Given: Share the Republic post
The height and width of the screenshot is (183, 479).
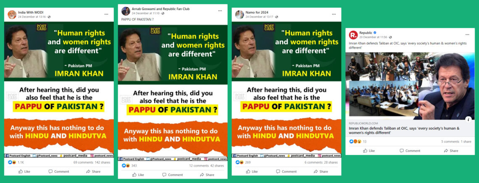Looking at the screenshot, I should [451, 151].
